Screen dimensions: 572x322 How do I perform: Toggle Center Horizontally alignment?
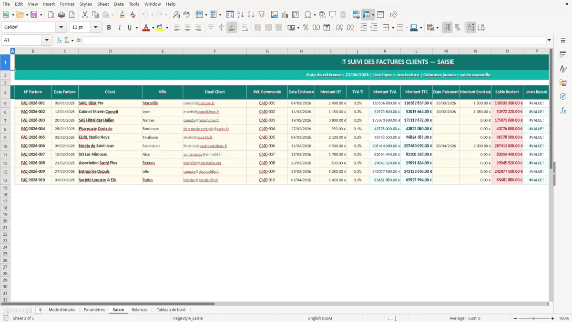188,28
